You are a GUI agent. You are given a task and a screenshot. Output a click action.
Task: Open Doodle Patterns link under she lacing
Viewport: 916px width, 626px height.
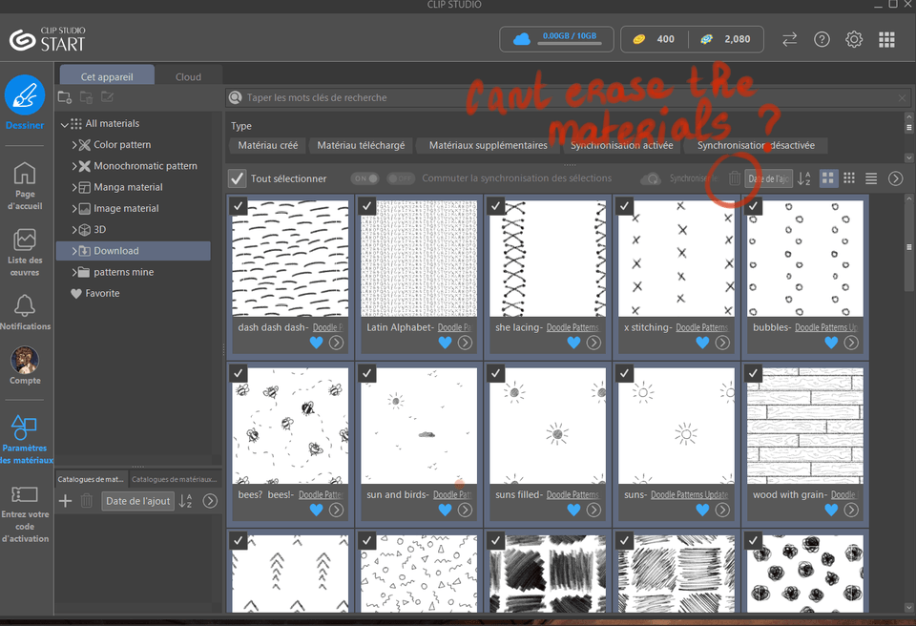point(572,328)
